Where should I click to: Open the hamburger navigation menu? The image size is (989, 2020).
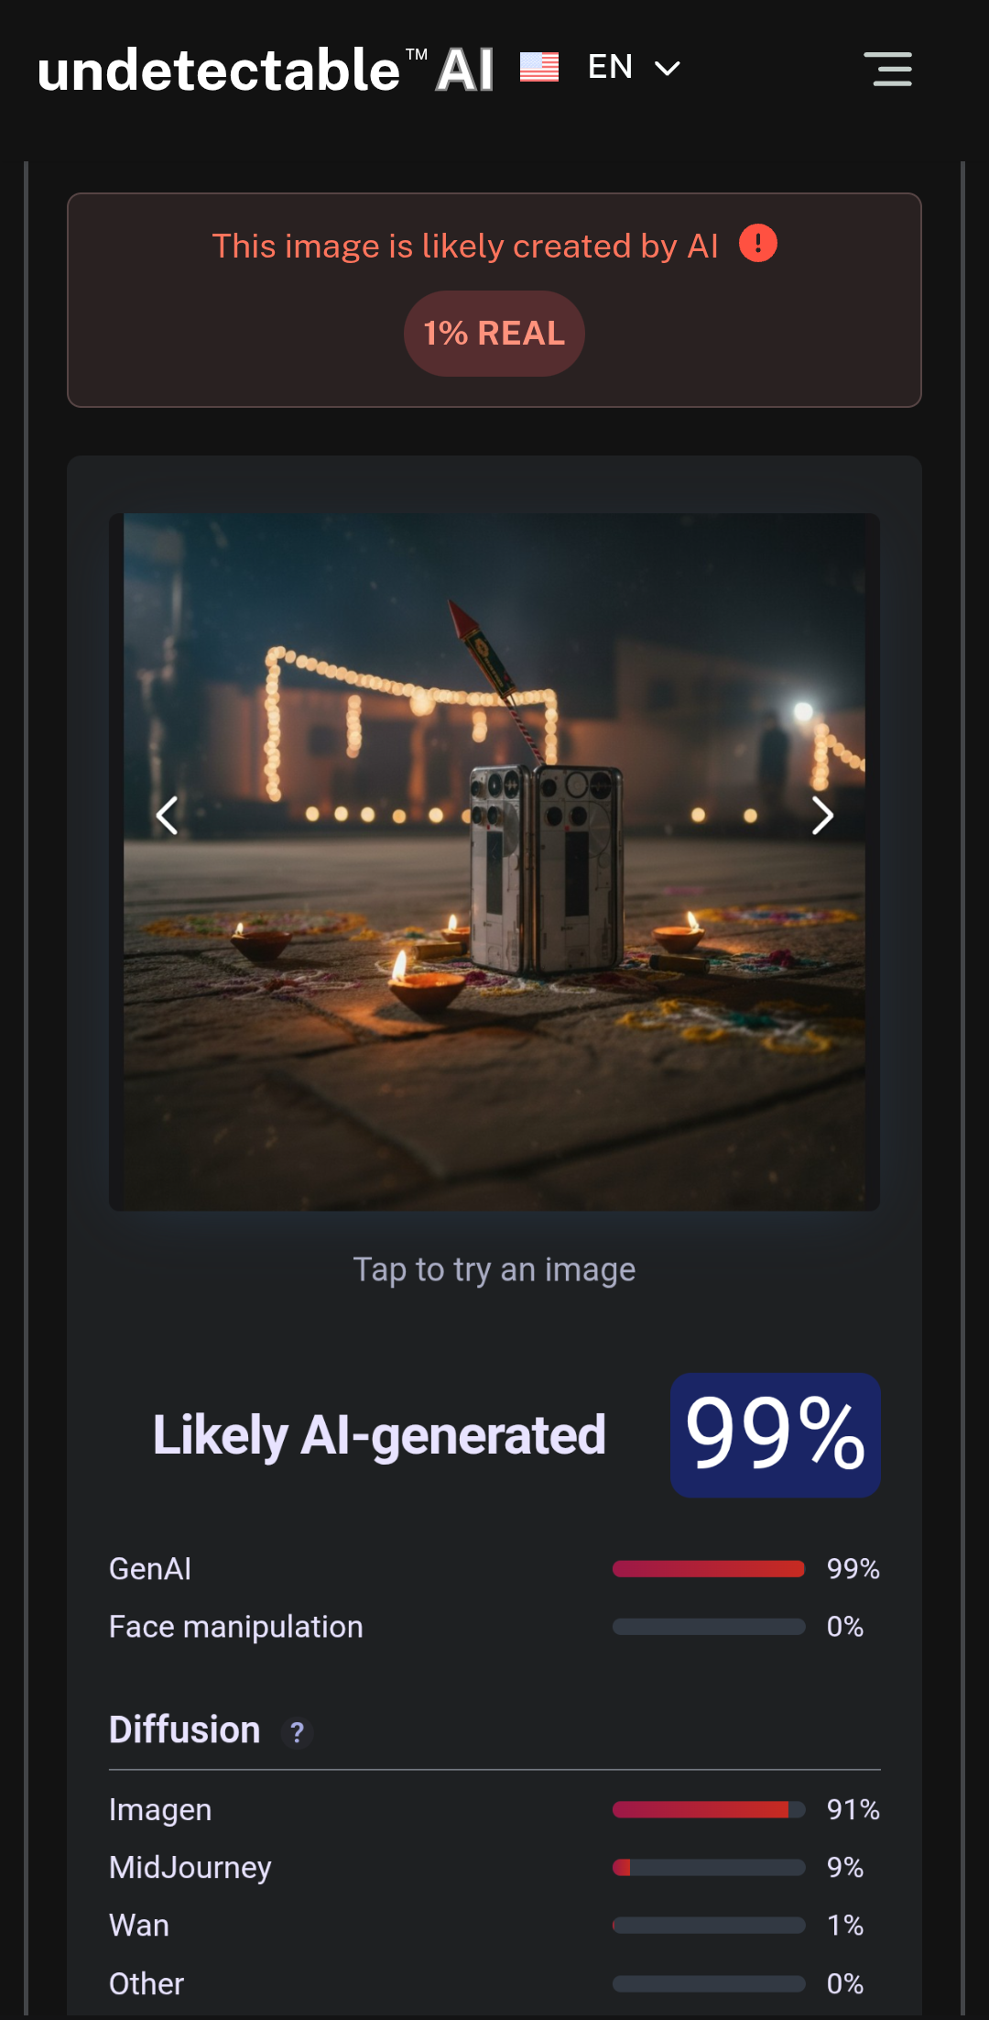[x=887, y=69]
